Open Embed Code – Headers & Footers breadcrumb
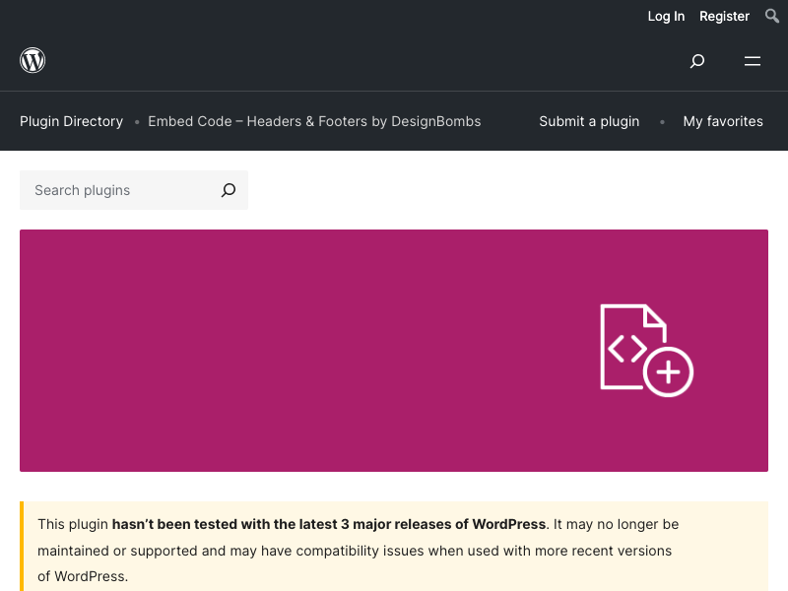Screen dimensions: 788x591 pos(314,121)
